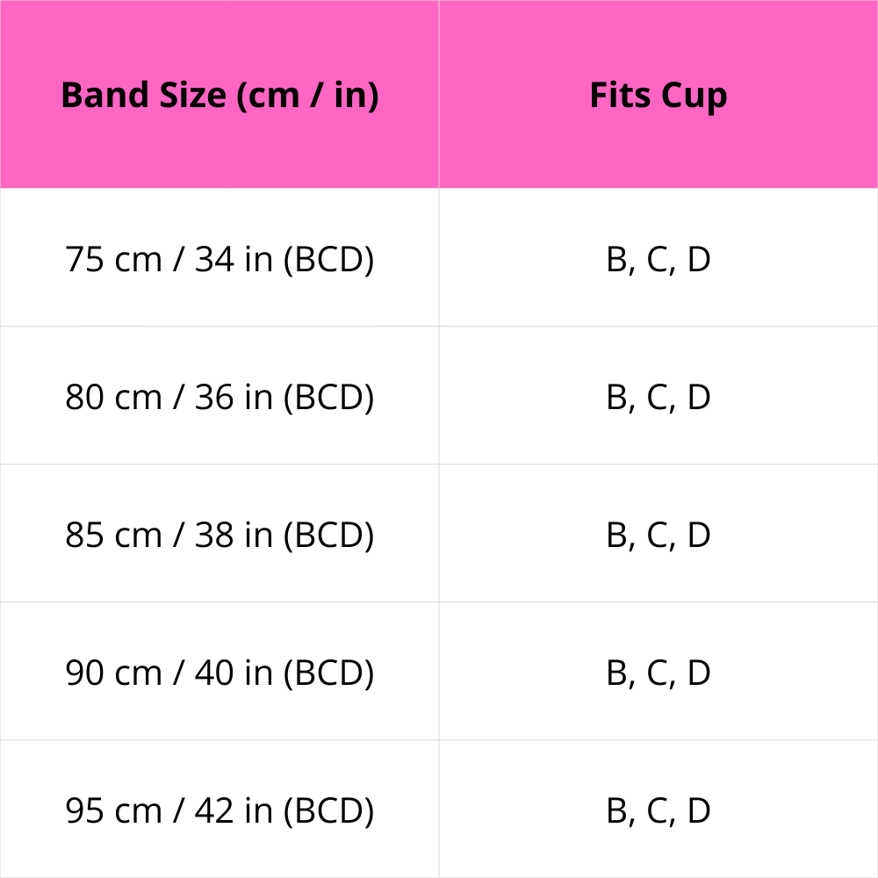Click the "85 cm" measurement text
Image resolution: width=878 pixels, height=878 pixels.
click(113, 536)
